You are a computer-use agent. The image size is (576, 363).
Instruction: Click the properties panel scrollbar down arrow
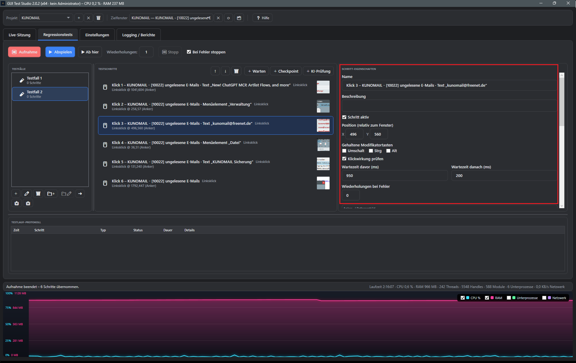[562, 206]
